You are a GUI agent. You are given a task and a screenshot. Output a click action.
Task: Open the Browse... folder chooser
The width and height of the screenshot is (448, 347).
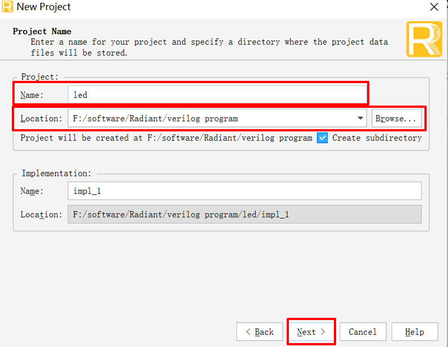point(396,118)
